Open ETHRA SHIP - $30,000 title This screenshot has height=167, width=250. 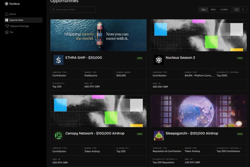point(84,58)
